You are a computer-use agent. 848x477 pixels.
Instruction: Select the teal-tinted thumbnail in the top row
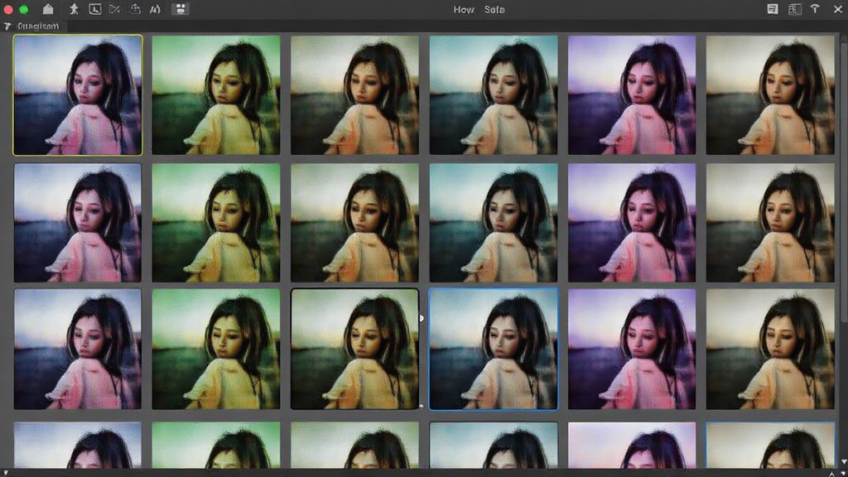click(494, 95)
